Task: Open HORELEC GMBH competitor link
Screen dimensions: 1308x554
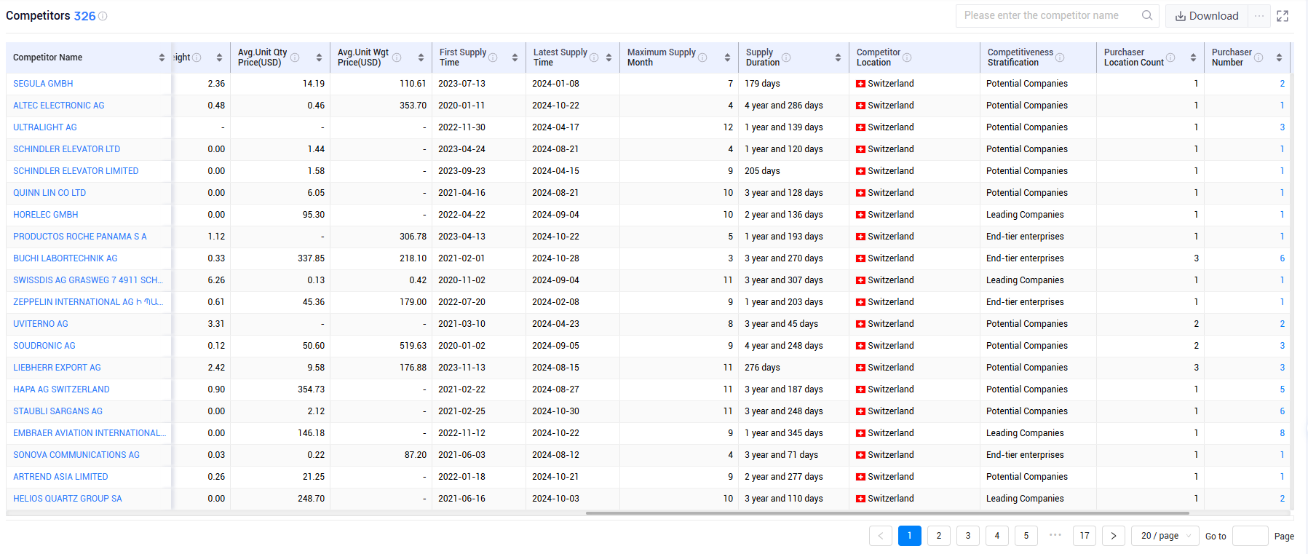Action: point(46,215)
